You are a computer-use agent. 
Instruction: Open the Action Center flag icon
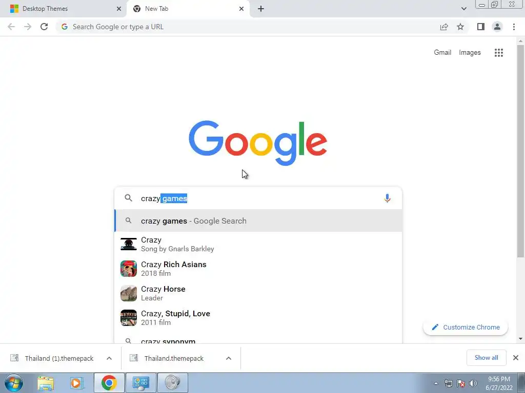tap(461, 383)
